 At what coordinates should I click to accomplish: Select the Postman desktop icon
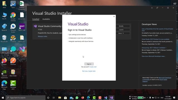click(x=13, y=61)
